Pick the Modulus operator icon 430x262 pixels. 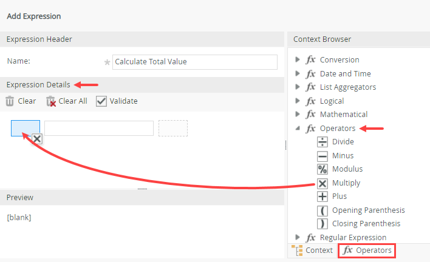click(322, 169)
